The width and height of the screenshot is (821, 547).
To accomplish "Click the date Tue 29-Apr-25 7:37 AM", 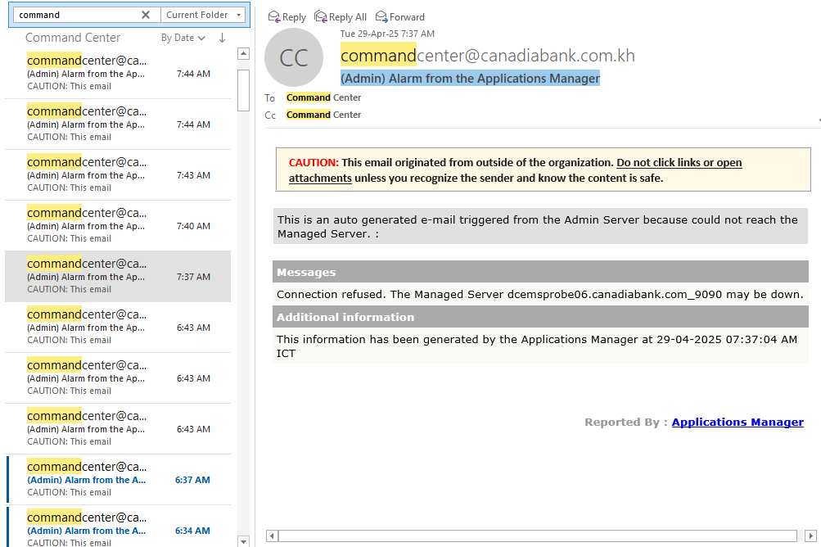I will (x=387, y=34).
